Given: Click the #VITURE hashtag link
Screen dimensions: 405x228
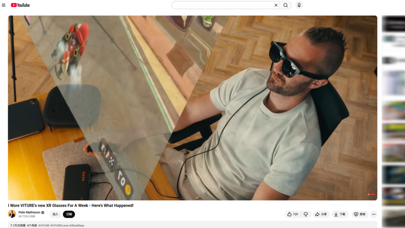Looking at the screenshot, I should pyautogui.click(x=44, y=225).
